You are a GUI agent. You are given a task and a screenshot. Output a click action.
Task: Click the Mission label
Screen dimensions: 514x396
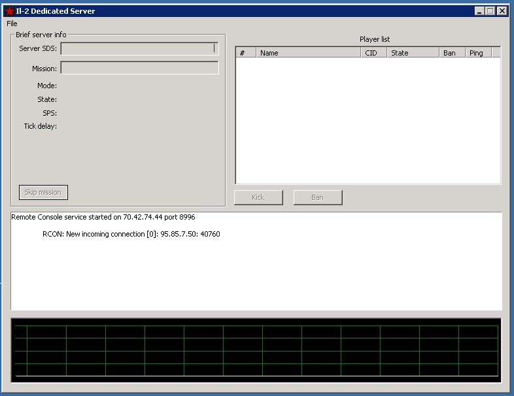(x=44, y=69)
